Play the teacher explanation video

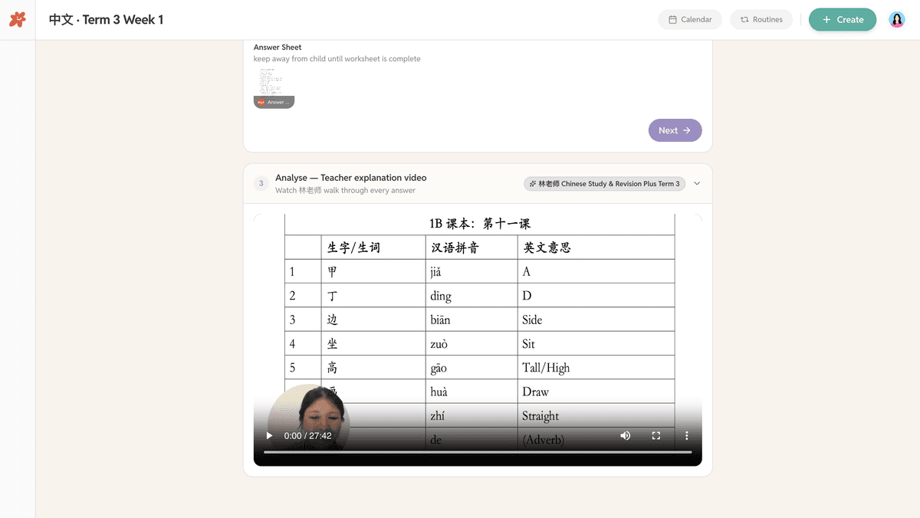coord(269,435)
